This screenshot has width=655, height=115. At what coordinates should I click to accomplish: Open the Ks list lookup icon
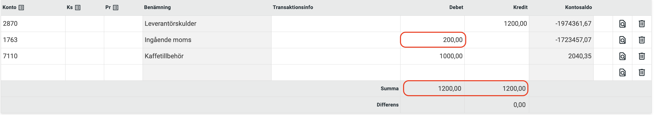coord(78,8)
